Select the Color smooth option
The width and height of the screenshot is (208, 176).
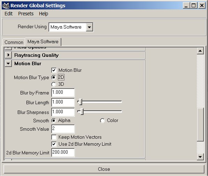(102, 121)
